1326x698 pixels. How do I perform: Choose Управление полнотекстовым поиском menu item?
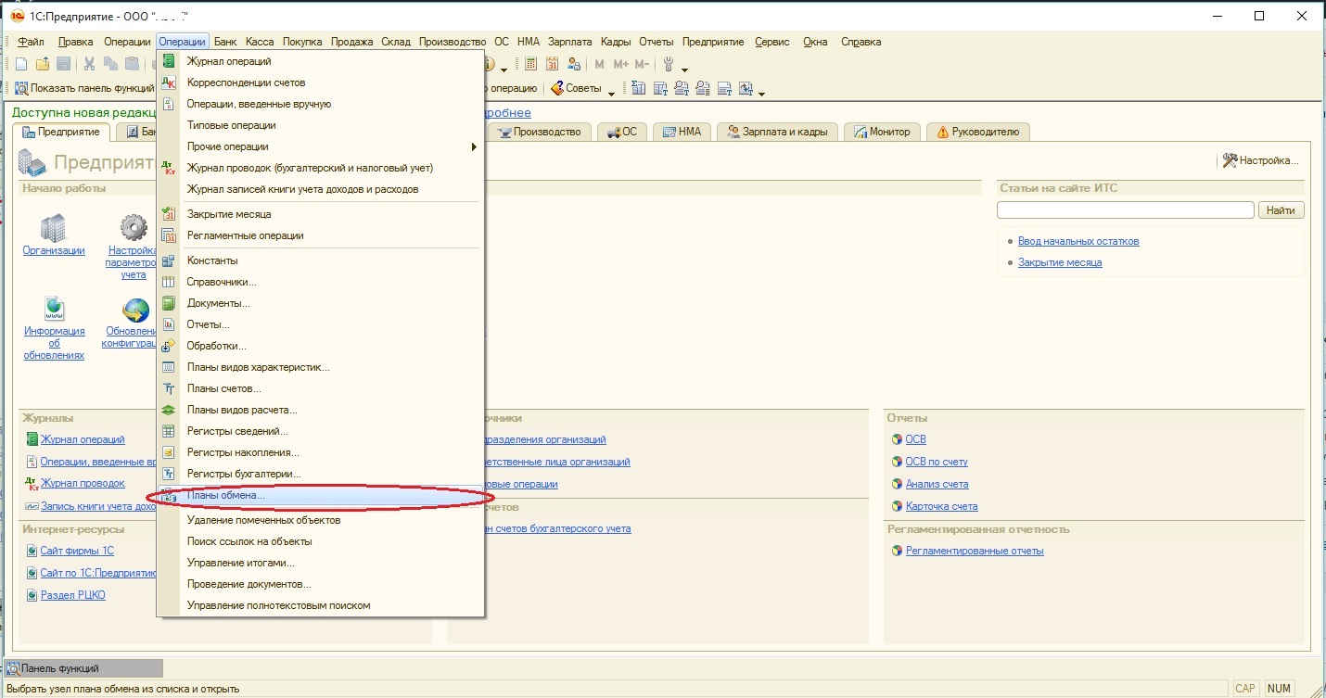pyautogui.click(x=320, y=605)
